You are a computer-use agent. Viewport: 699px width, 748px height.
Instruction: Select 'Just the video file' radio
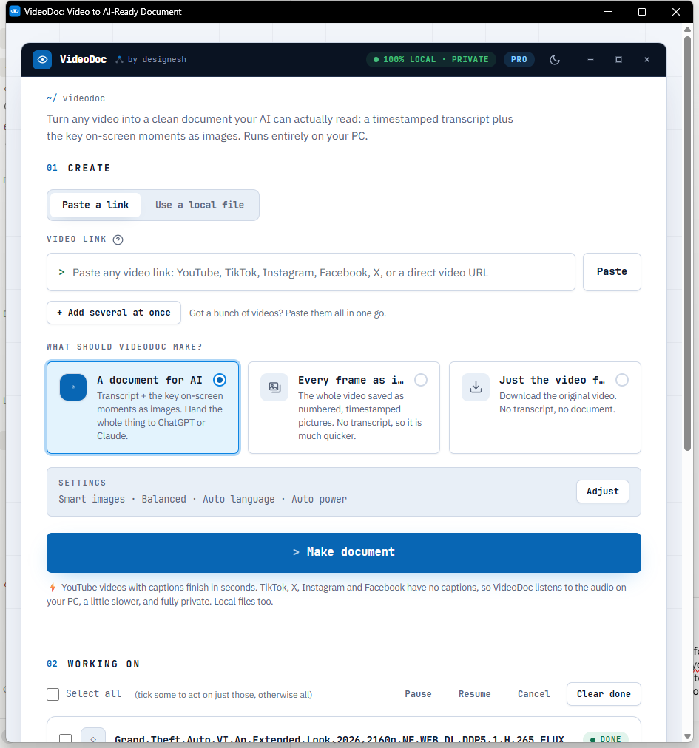[621, 380]
